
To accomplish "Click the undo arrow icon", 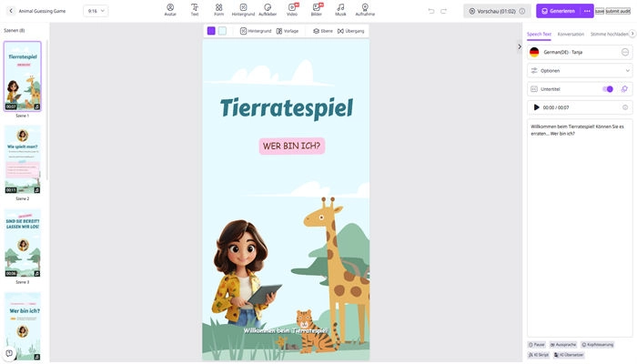I will click(x=431, y=11).
